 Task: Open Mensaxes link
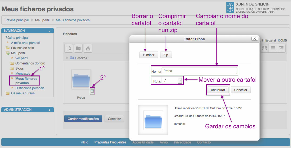23,74
